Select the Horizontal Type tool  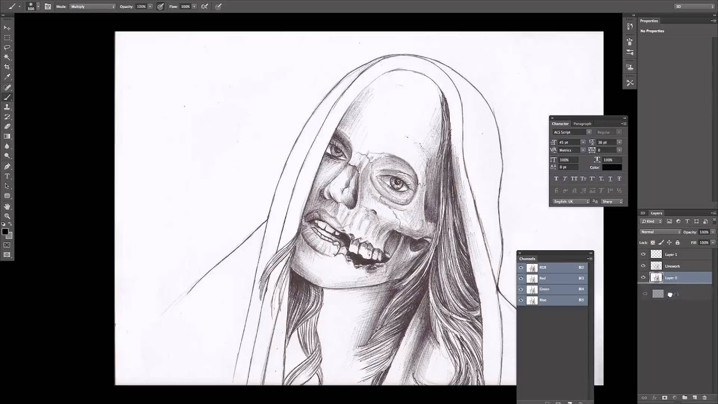(x=7, y=176)
